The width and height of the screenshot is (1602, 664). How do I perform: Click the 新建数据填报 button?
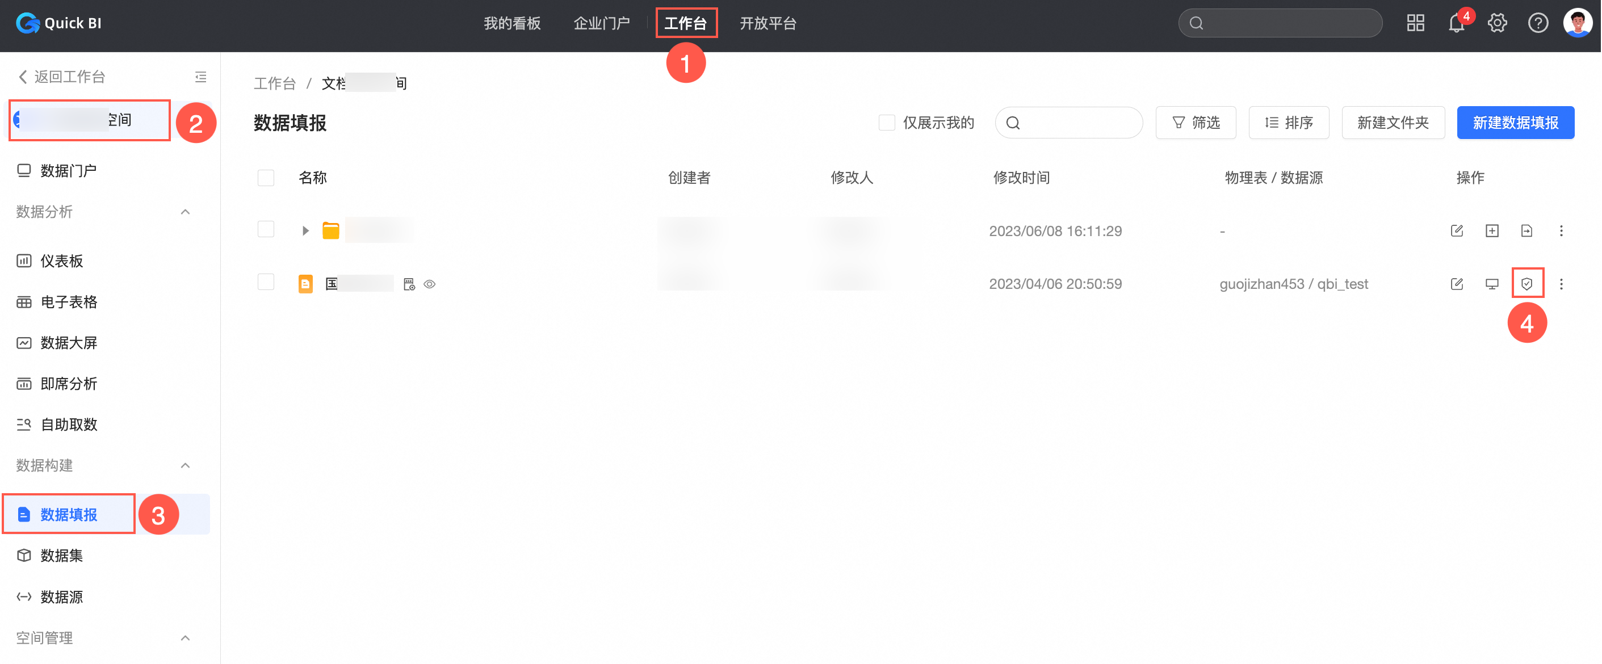[x=1515, y=123]
